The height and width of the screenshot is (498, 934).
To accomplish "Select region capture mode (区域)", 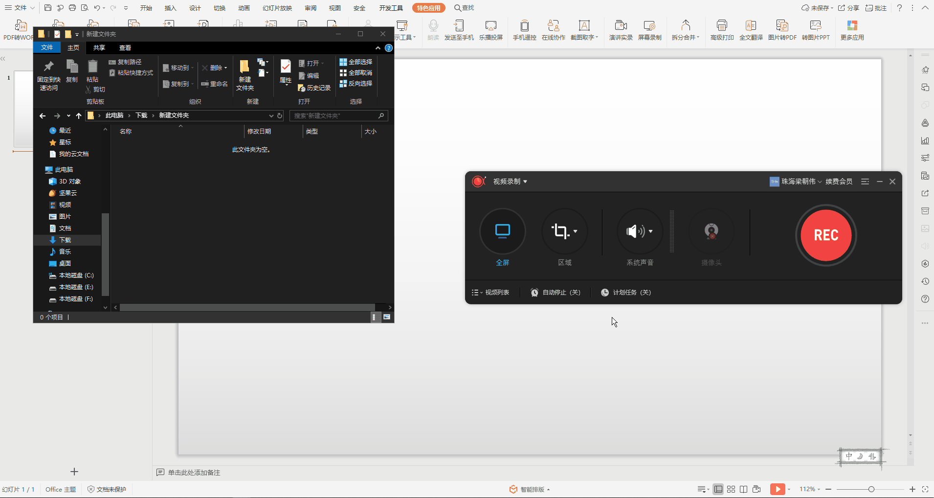I will tap(564, 231).
